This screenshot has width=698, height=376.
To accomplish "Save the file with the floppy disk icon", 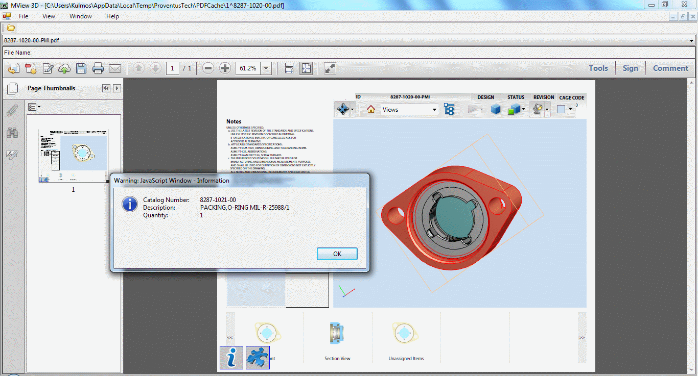I will 81,68.
